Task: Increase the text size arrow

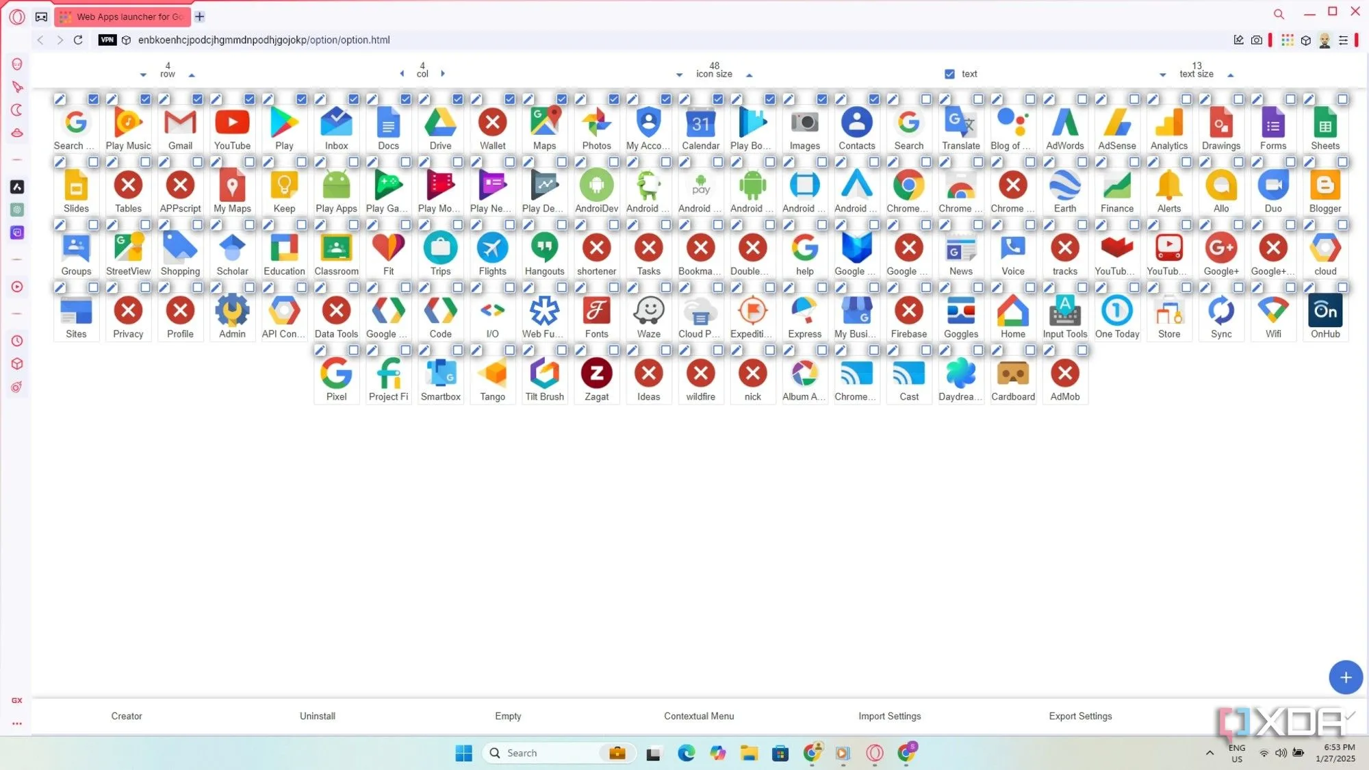Action: click(1230, 75)
